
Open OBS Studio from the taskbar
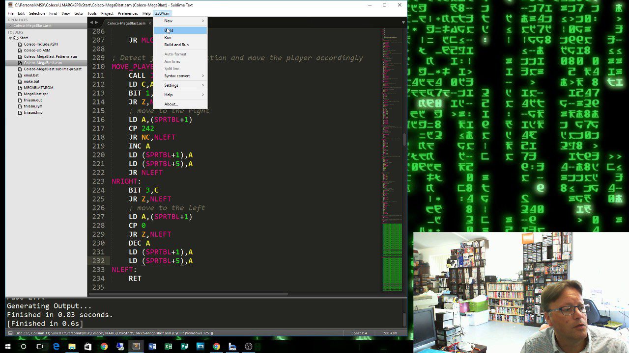[248, 347]
